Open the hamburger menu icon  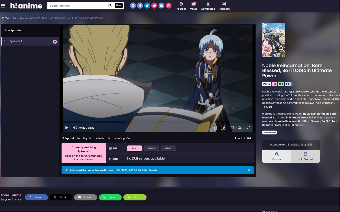(x=3, y=6)
